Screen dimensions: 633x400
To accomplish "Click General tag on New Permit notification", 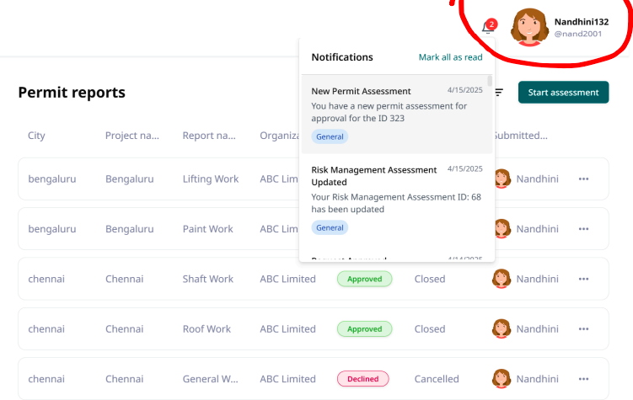I will (330, 136).
